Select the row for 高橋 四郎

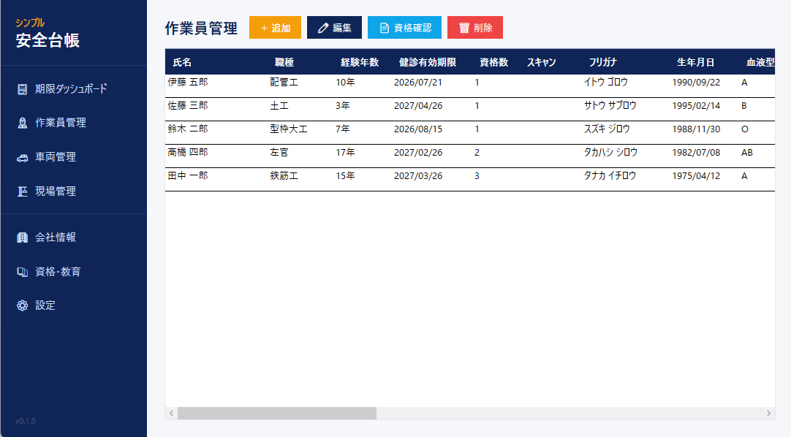click(469, 156)
